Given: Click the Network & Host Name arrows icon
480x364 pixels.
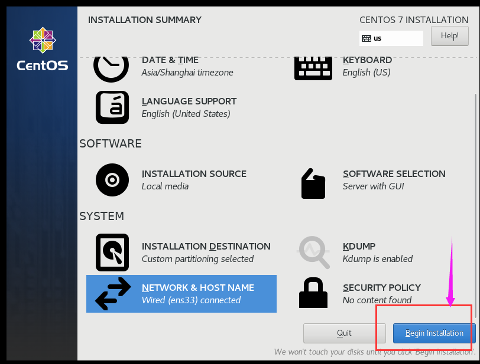Looking at the screenshot, I should click(x=113, y=294).
